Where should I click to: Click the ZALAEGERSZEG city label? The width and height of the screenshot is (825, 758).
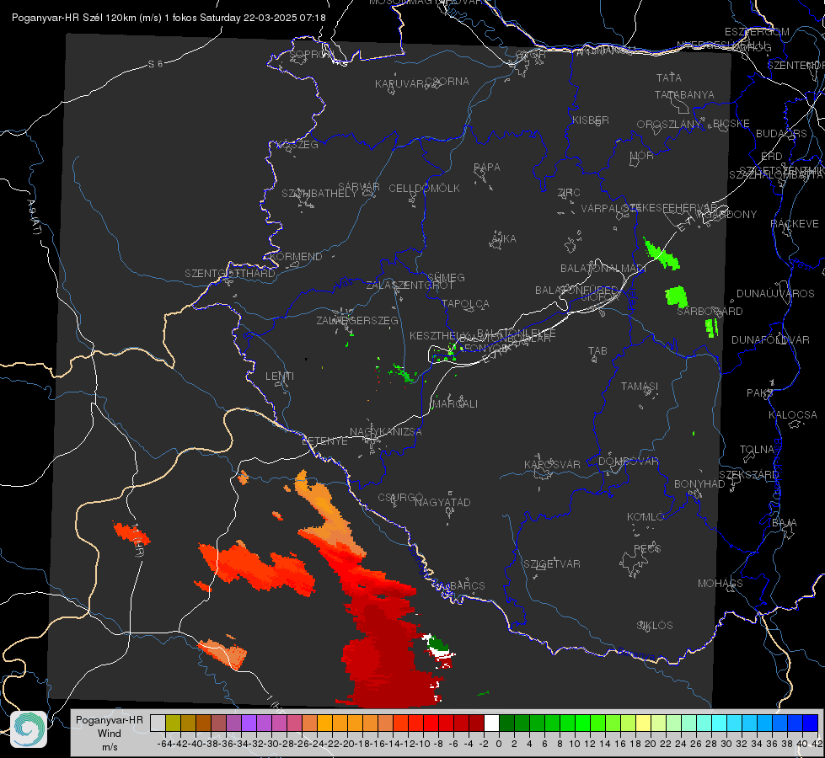(357, 320)
